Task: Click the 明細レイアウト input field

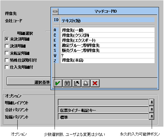Action: (103, 102)
